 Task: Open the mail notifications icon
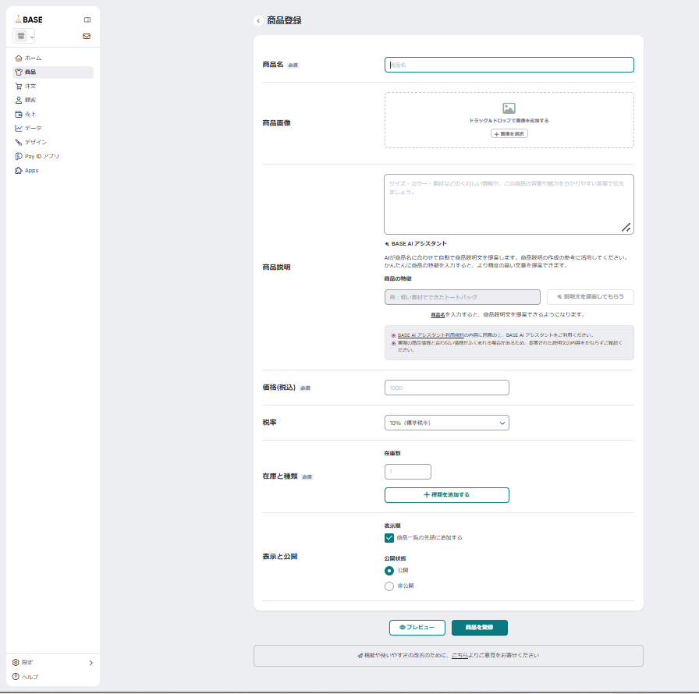tap(87, 36)
